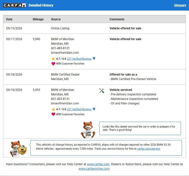Click the Date column header
This screenshot has width=189, height=176.
(9, 19)
